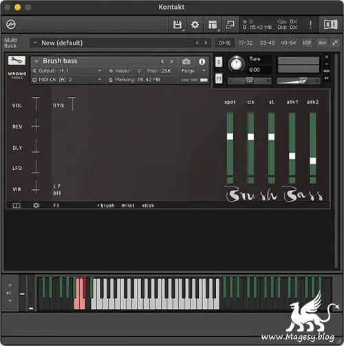Enable the brush articulation
Image resolution: width=344 pixels, height=346 pixels.
point(107,206)
